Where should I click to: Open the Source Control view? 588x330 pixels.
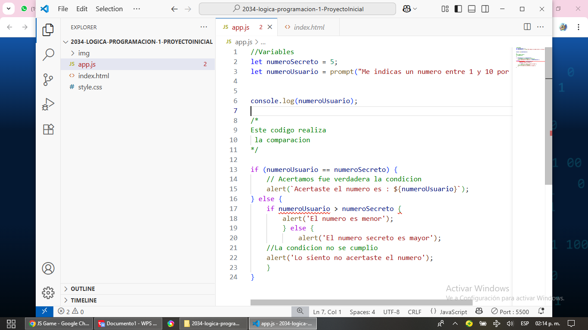click(48, 79)
